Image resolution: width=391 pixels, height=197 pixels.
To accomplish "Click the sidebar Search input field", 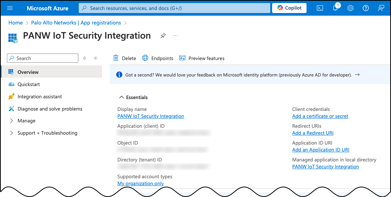I will point(46,58).
